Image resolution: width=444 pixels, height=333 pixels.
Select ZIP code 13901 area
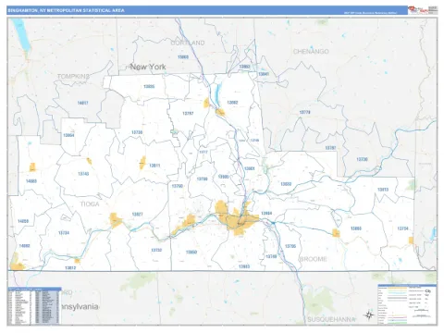click(250, 168)
